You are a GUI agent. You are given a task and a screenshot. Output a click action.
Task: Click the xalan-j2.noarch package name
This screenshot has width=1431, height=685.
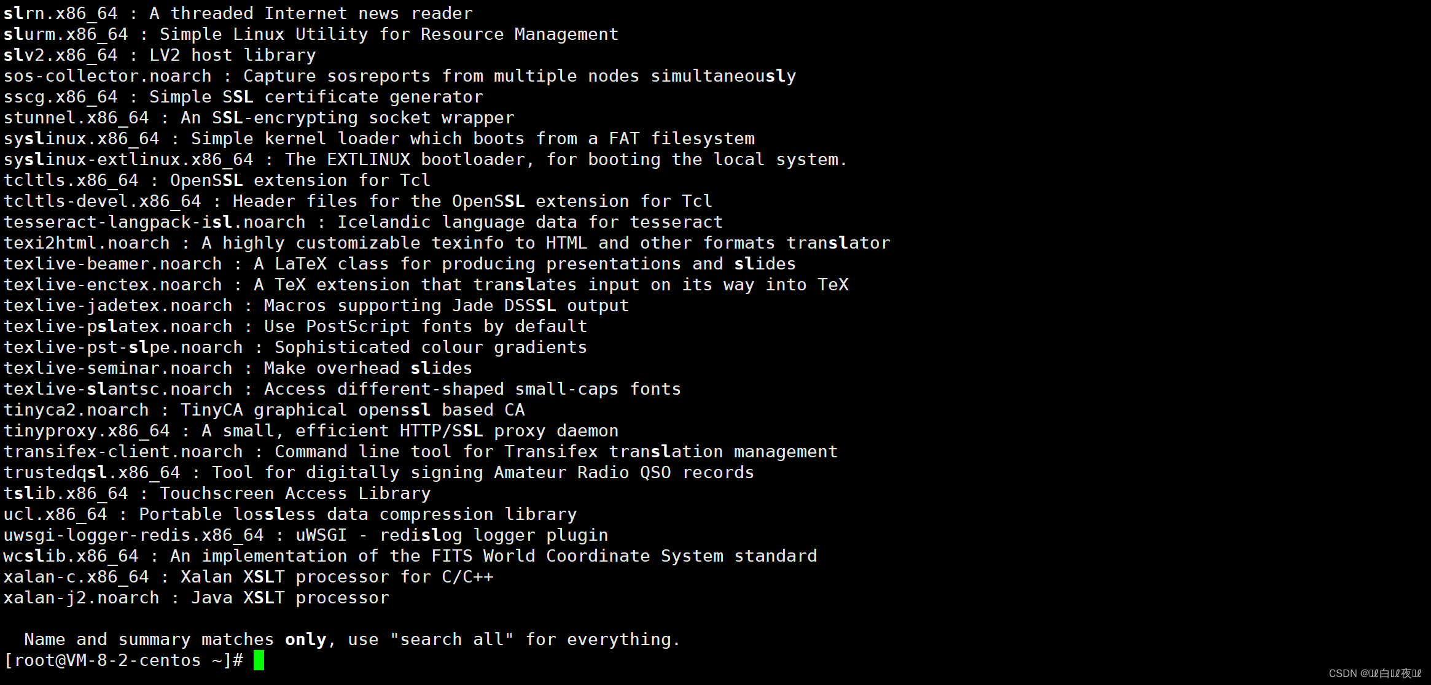coord(81,598)
